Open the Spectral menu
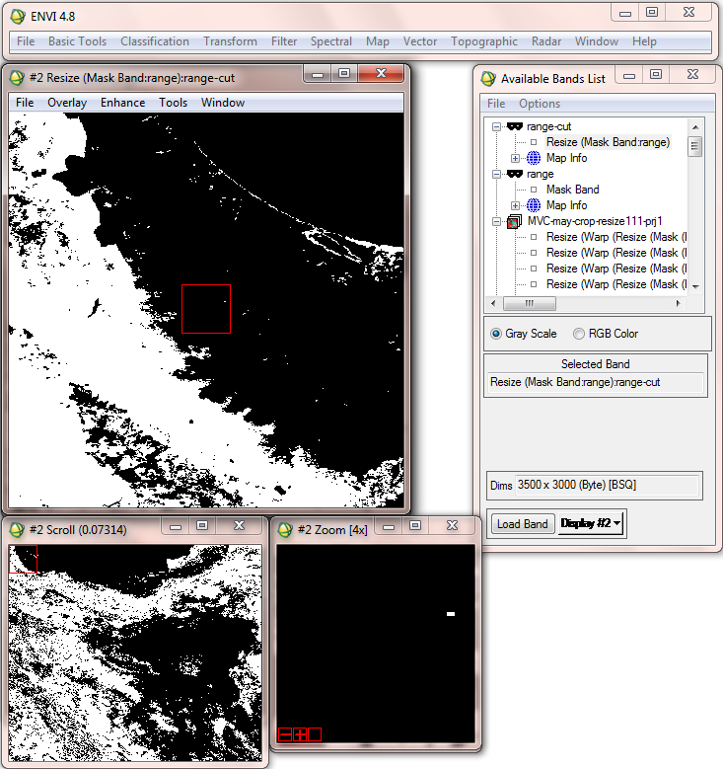723x769 pixels. (331, 41)
